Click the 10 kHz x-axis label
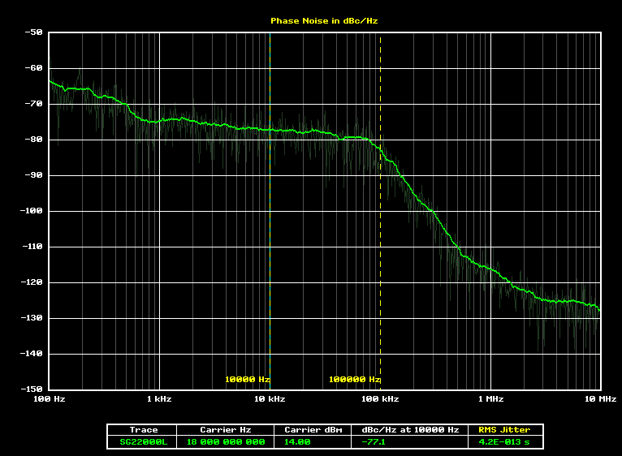This screenshot has width=622, height=456. [x=270, y=399]
